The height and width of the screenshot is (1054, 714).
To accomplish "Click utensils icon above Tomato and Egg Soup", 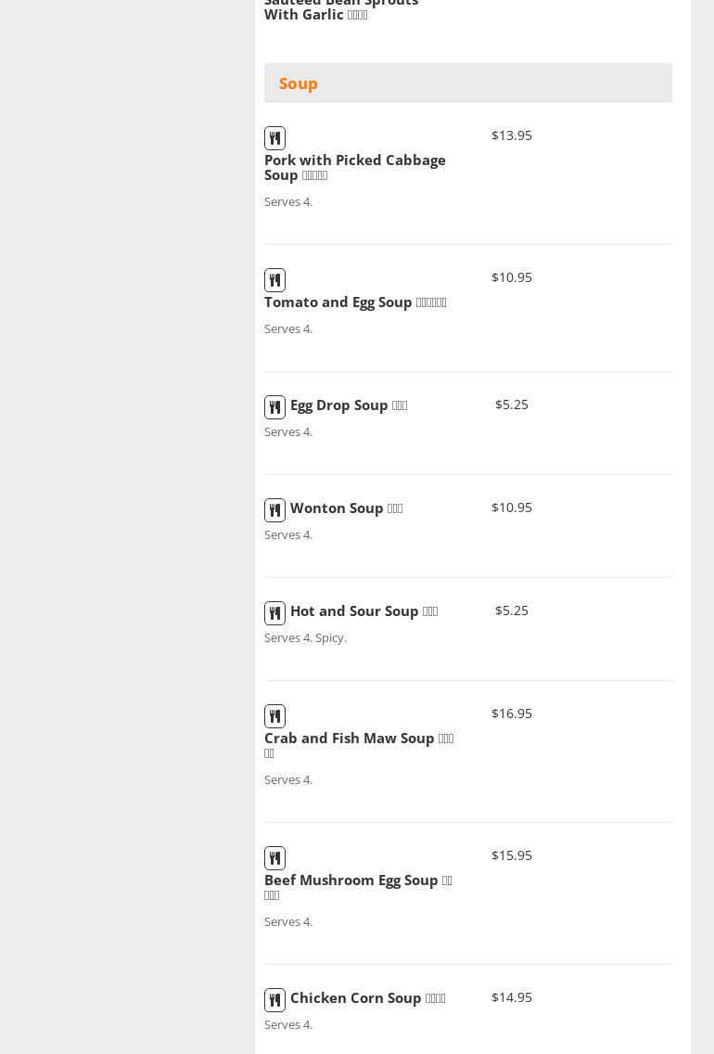I will coord(274,280).
